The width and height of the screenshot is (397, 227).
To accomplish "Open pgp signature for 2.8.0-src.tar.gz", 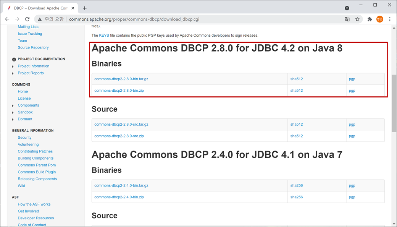I will click(352, 125).
